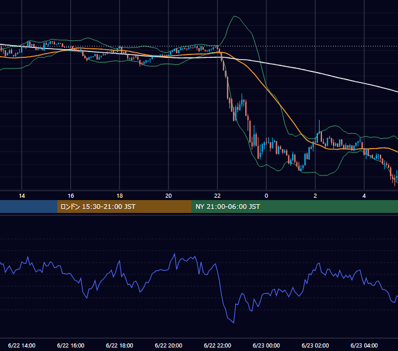Click the upper chart axis label 18

119,196
